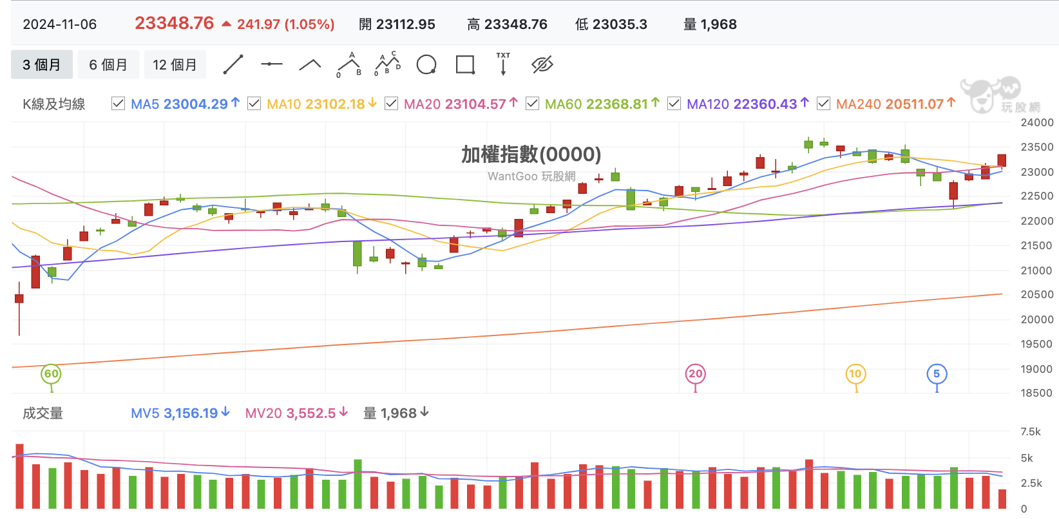
Task: Click the last red volume bar
Action: [x=1002, y=499]
